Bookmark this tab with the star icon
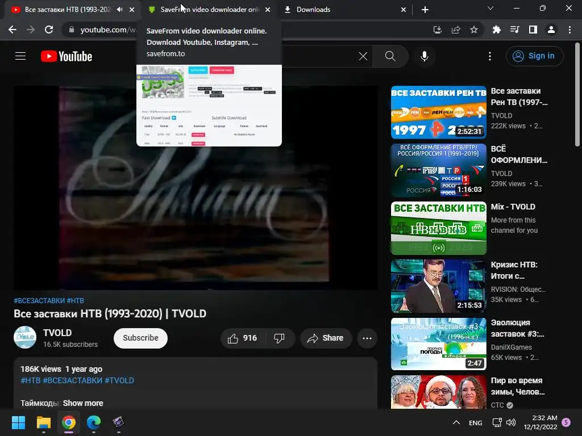The height and width of the screenshot is (436, 582). [x=474, y=30]
